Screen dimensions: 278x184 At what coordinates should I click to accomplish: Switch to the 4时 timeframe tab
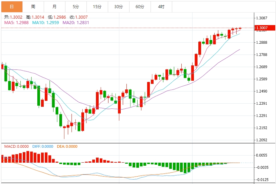161,6
